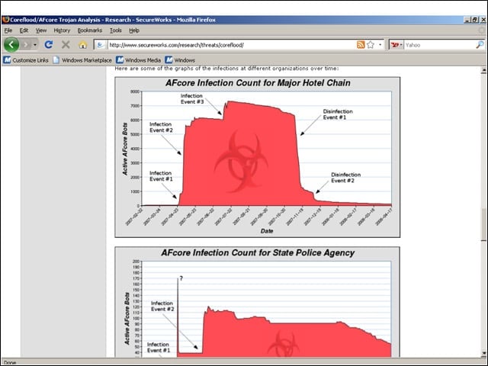Click the site identity icon in address bar
Image resolution: width=488 pixels, height=366 pixels.
pyautogui.click(x=101, y=45)
